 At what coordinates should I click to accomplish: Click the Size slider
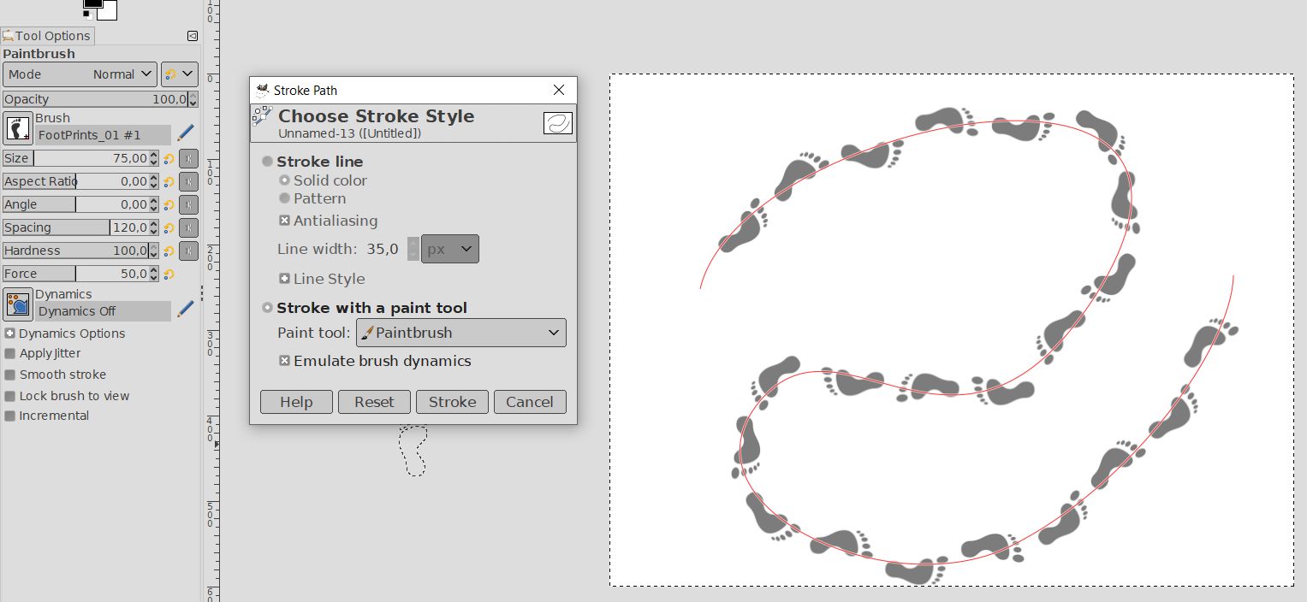(x=75, y=158)
